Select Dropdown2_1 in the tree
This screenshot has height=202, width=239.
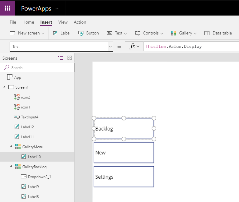39,177
